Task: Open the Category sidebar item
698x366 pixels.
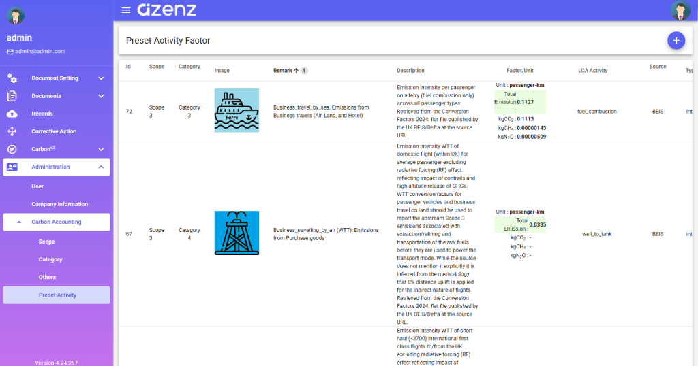Action: 50,259
